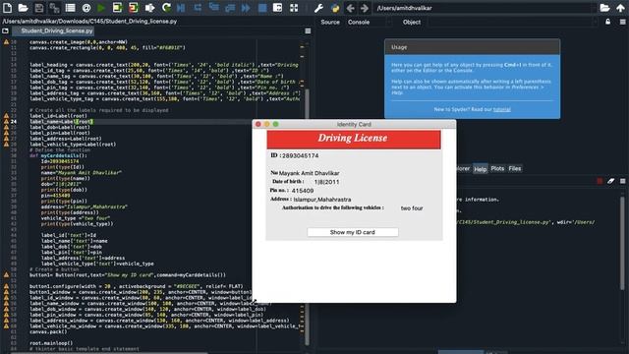Click the Object input field in Help
The image size is (629, 354).
click(512, 22)
